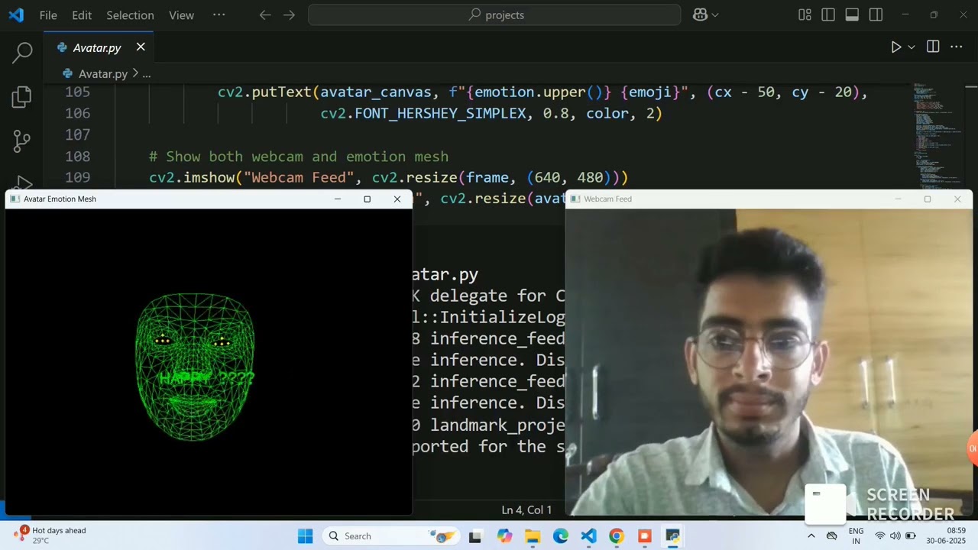The height and width of the screenshot is (550, 978).
Task: Open Google Chrome from taskbar
Action: coord(617,536)
